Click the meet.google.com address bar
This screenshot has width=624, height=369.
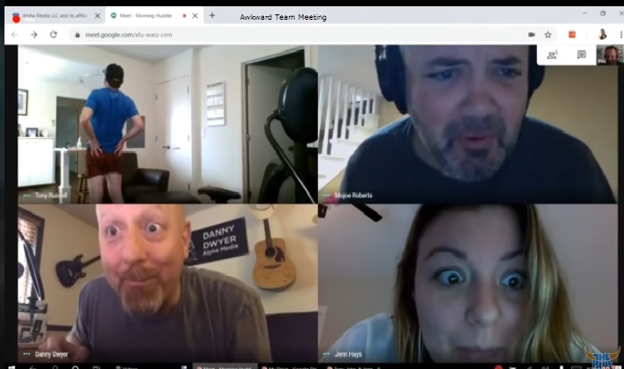point(269,34)
